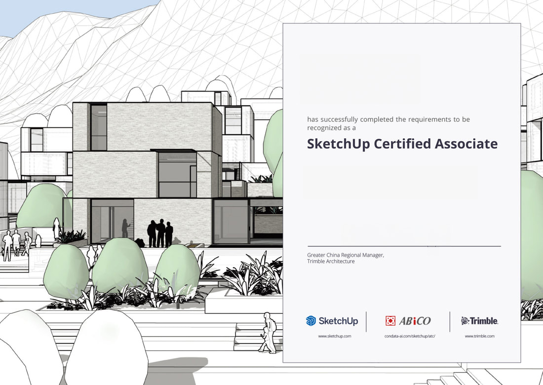Open the condata-ai.com/sketchup/atc/ link

tap(410, 336)
